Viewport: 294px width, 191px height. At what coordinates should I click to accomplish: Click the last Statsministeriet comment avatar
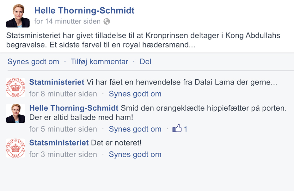(x=15, y=148)
